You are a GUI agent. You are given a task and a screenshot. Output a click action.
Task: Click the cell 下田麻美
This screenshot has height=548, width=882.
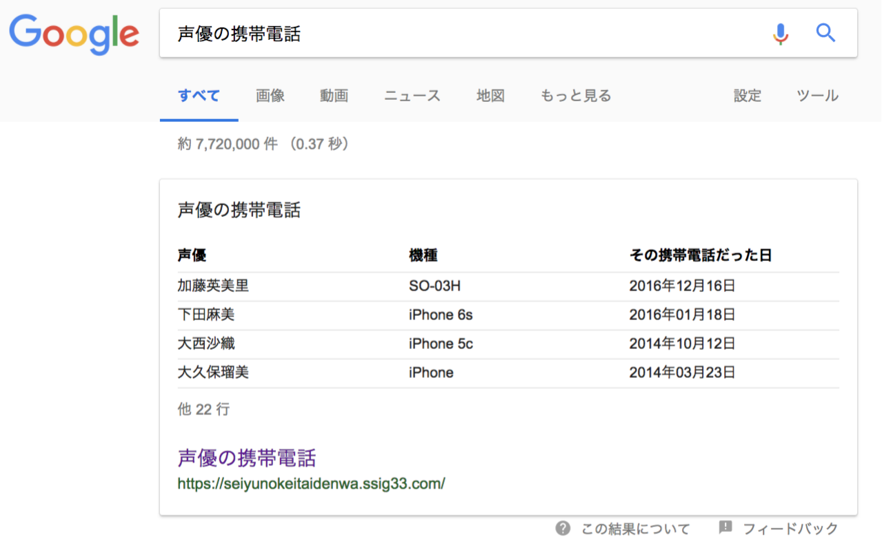206,315
